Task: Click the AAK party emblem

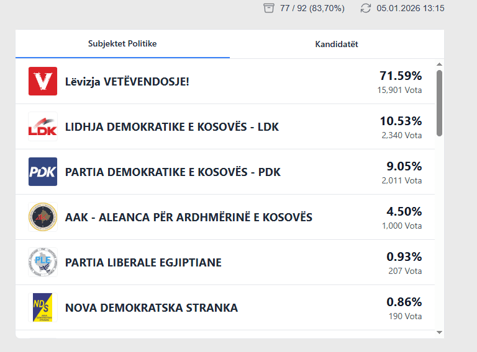Action: coord(43,217)
